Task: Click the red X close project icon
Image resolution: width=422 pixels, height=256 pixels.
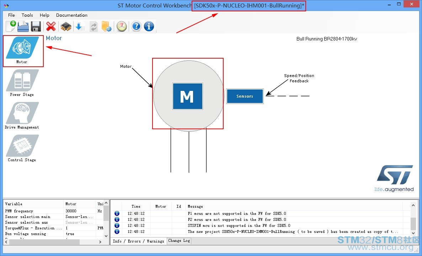Action: coord(51,26)
